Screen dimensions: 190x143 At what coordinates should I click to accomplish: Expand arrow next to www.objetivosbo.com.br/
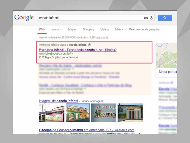73,53
